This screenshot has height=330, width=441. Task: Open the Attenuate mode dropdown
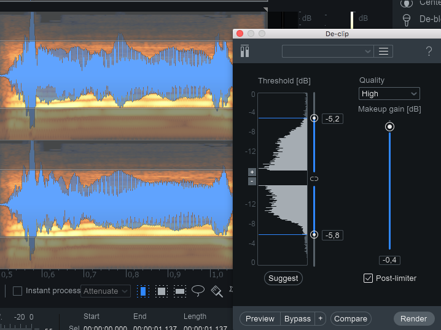pos(106,291)
